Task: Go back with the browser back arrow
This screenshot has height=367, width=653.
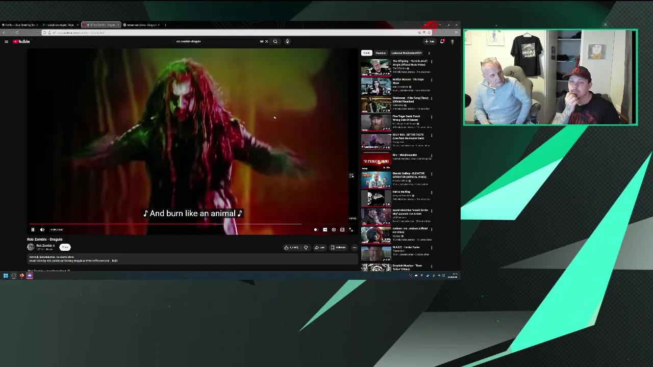Action: [x=4, y=33]
